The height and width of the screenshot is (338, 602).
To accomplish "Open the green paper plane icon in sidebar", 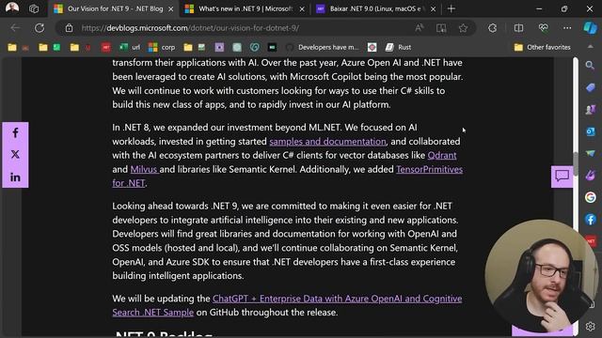I will point(590,153).
